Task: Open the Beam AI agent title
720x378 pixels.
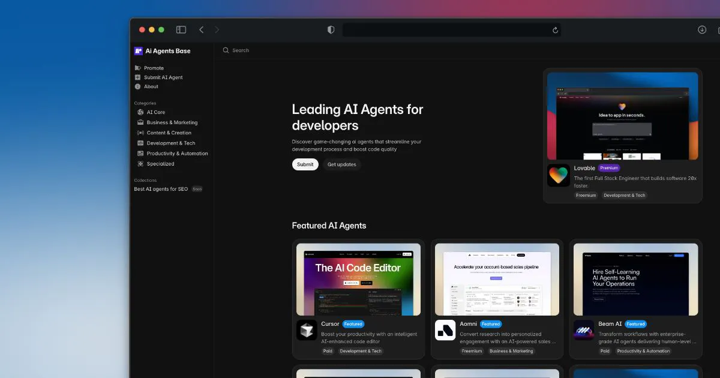Action: pos(610,324)
